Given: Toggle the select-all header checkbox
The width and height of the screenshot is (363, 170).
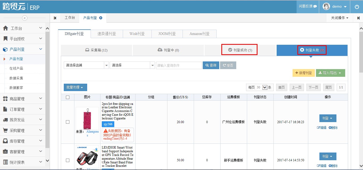Looking at the screenshot, I should point(67,97).
